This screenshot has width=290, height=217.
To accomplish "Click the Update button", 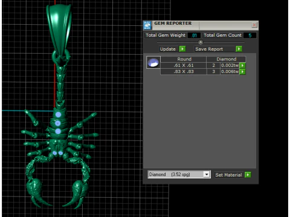I will click(168, 49).
